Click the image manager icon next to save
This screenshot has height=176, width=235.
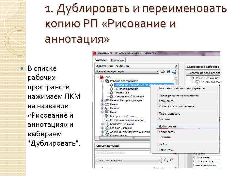(174, 72)
